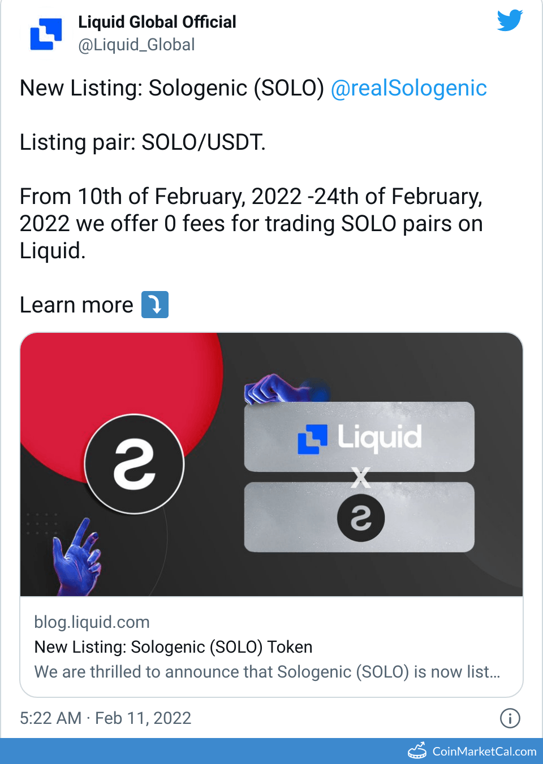
Task: Open the @realSologenic mention
Action: pos(408,88)
